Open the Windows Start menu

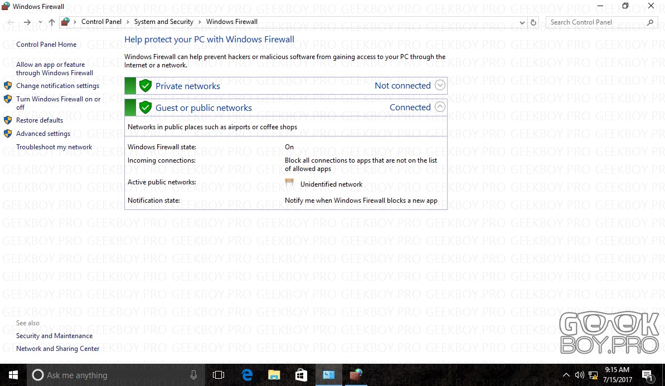[x=13, y=375]
